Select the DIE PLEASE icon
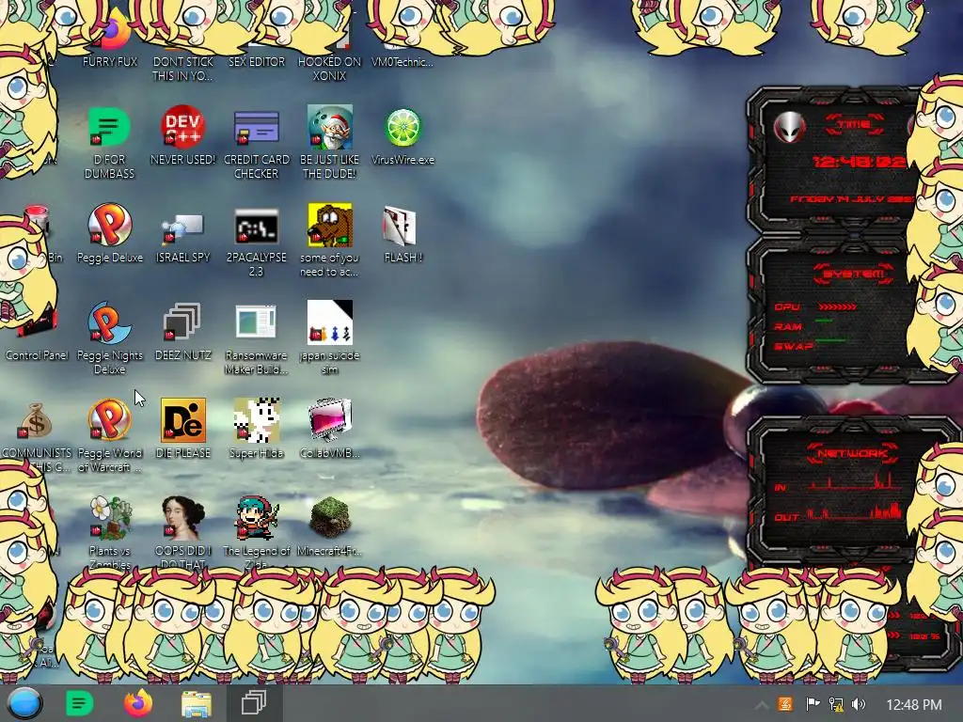 pos(182,420)
